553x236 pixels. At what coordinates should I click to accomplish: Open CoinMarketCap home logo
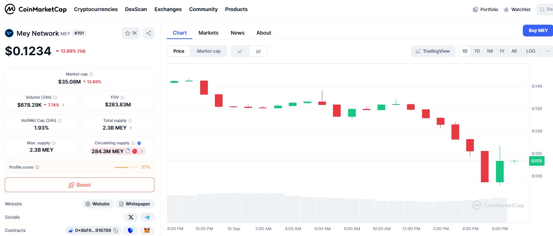tap(36, 9)
